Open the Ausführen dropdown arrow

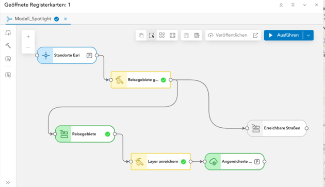point(308,36)
